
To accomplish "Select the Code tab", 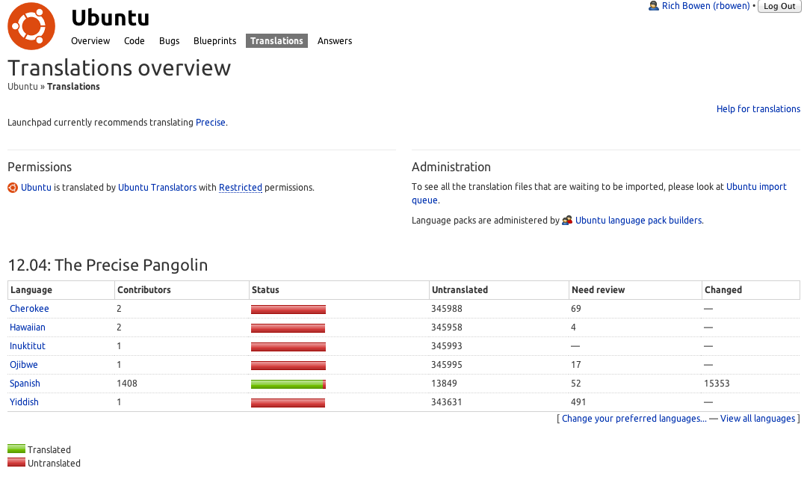I will coord(135,41).
